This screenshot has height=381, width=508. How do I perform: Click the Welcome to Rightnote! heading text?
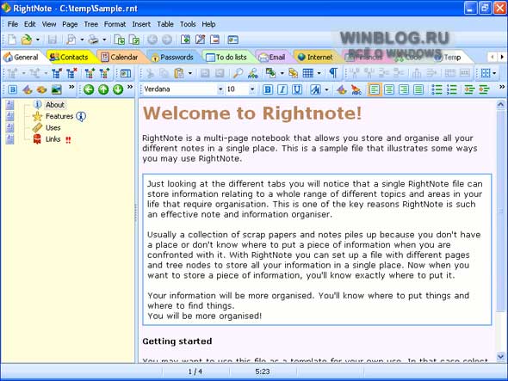coord(252,114)
